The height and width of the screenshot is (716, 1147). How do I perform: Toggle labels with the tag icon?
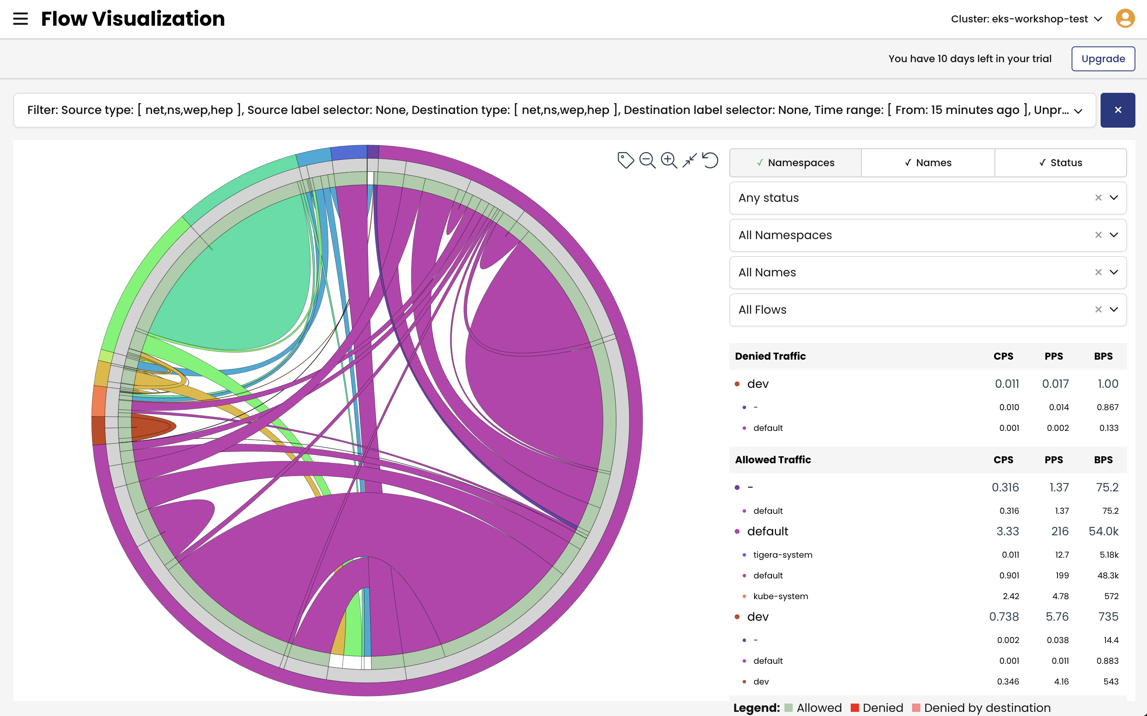[x=625, y=160]
